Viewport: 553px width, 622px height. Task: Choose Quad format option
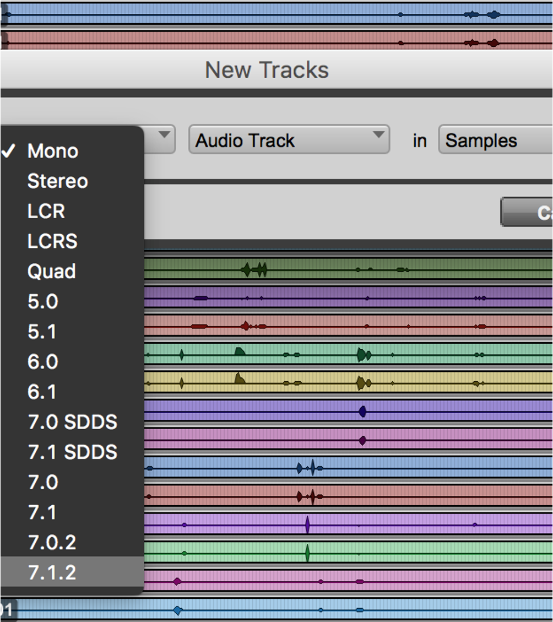51,272
